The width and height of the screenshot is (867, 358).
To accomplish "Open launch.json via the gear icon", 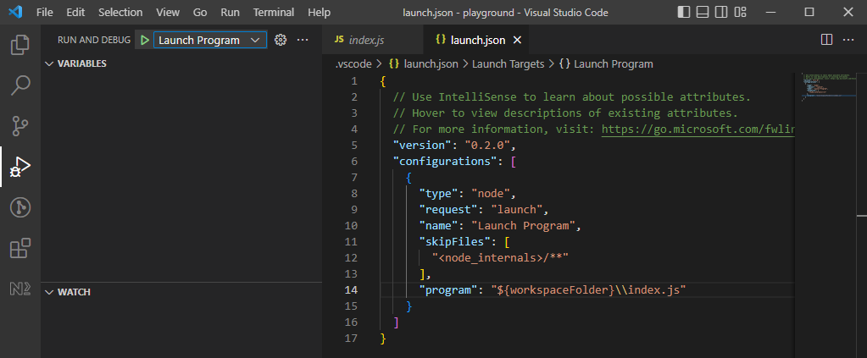I will pyautogui.click(x=281, y=40).
